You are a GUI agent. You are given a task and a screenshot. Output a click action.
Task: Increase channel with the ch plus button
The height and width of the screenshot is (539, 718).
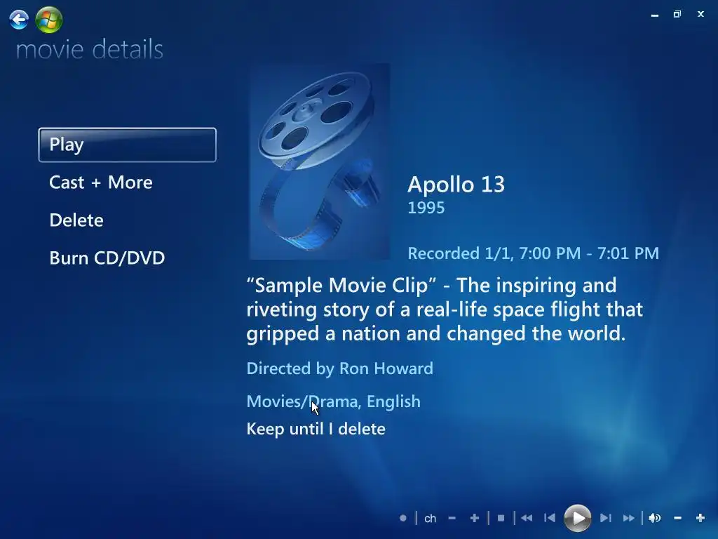(x=475, y=519)
